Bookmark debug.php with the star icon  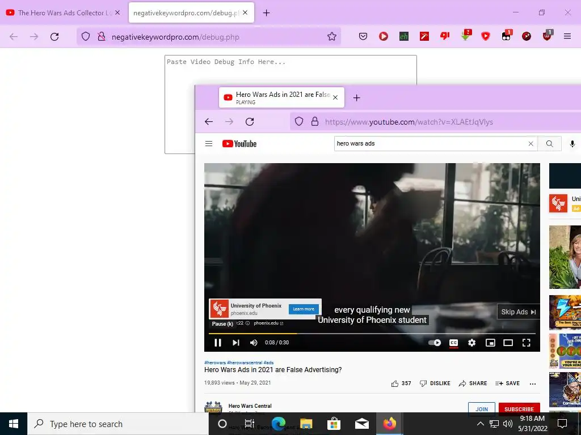331,36
